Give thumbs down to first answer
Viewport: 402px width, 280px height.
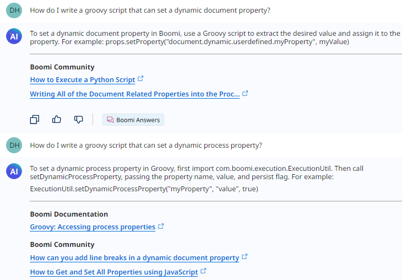click(x=78, y=119)
